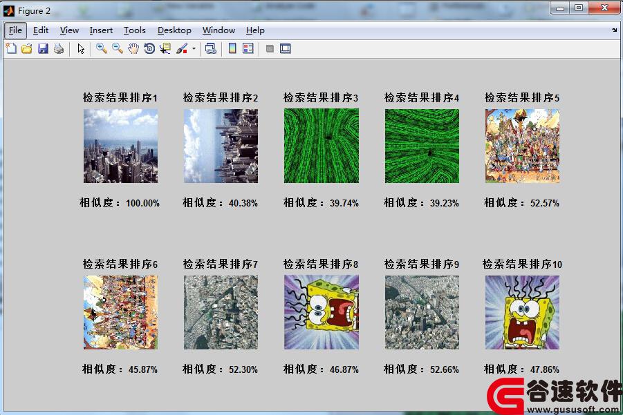Select the rotated cartoon crowd image under 检索结果排序6
Image resolution: width=623 pixels, height=415 pixels.
120,313
